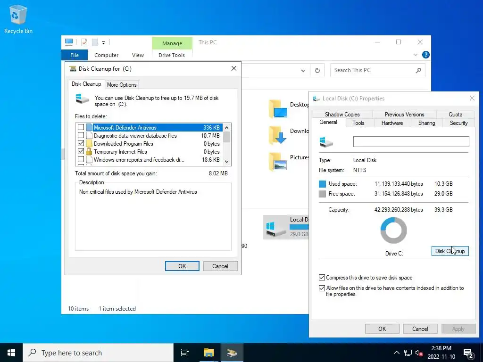Click the drive label text field in Properties
Screen dimensions: 483x362
[411, 141]
